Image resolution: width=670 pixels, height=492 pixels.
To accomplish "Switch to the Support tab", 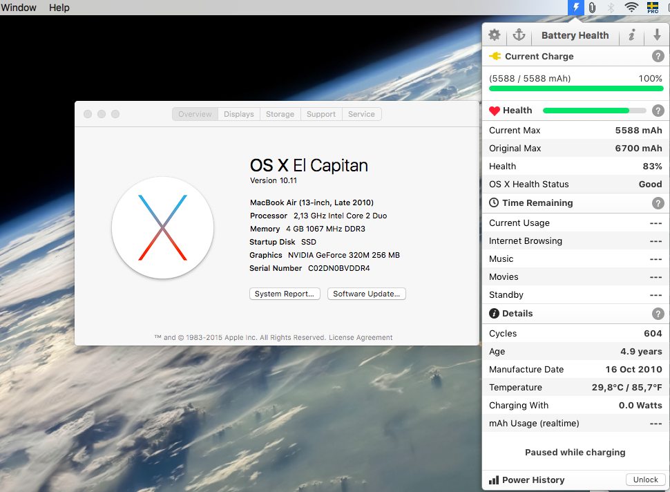I will click(x=321, y=114).
